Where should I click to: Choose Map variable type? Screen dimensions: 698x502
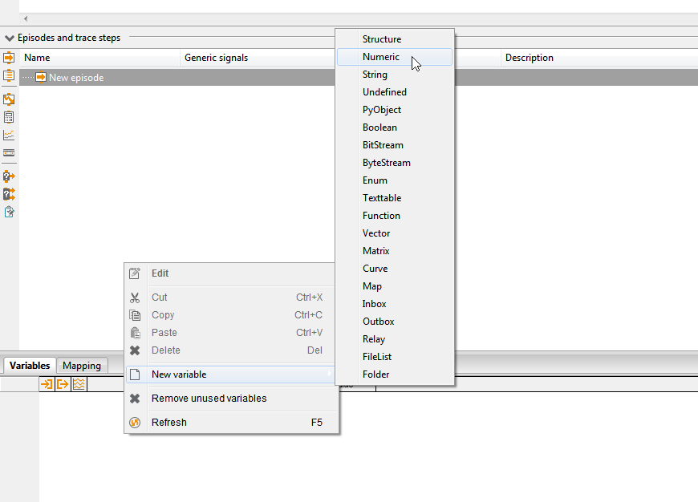click(395, 286)
